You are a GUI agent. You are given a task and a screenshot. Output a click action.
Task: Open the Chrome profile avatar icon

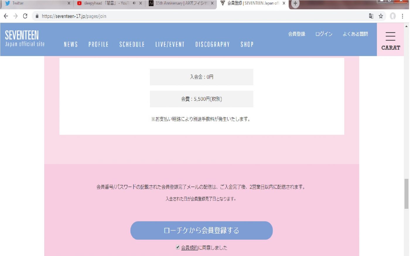pyautogui.click(x=393, y=16)
